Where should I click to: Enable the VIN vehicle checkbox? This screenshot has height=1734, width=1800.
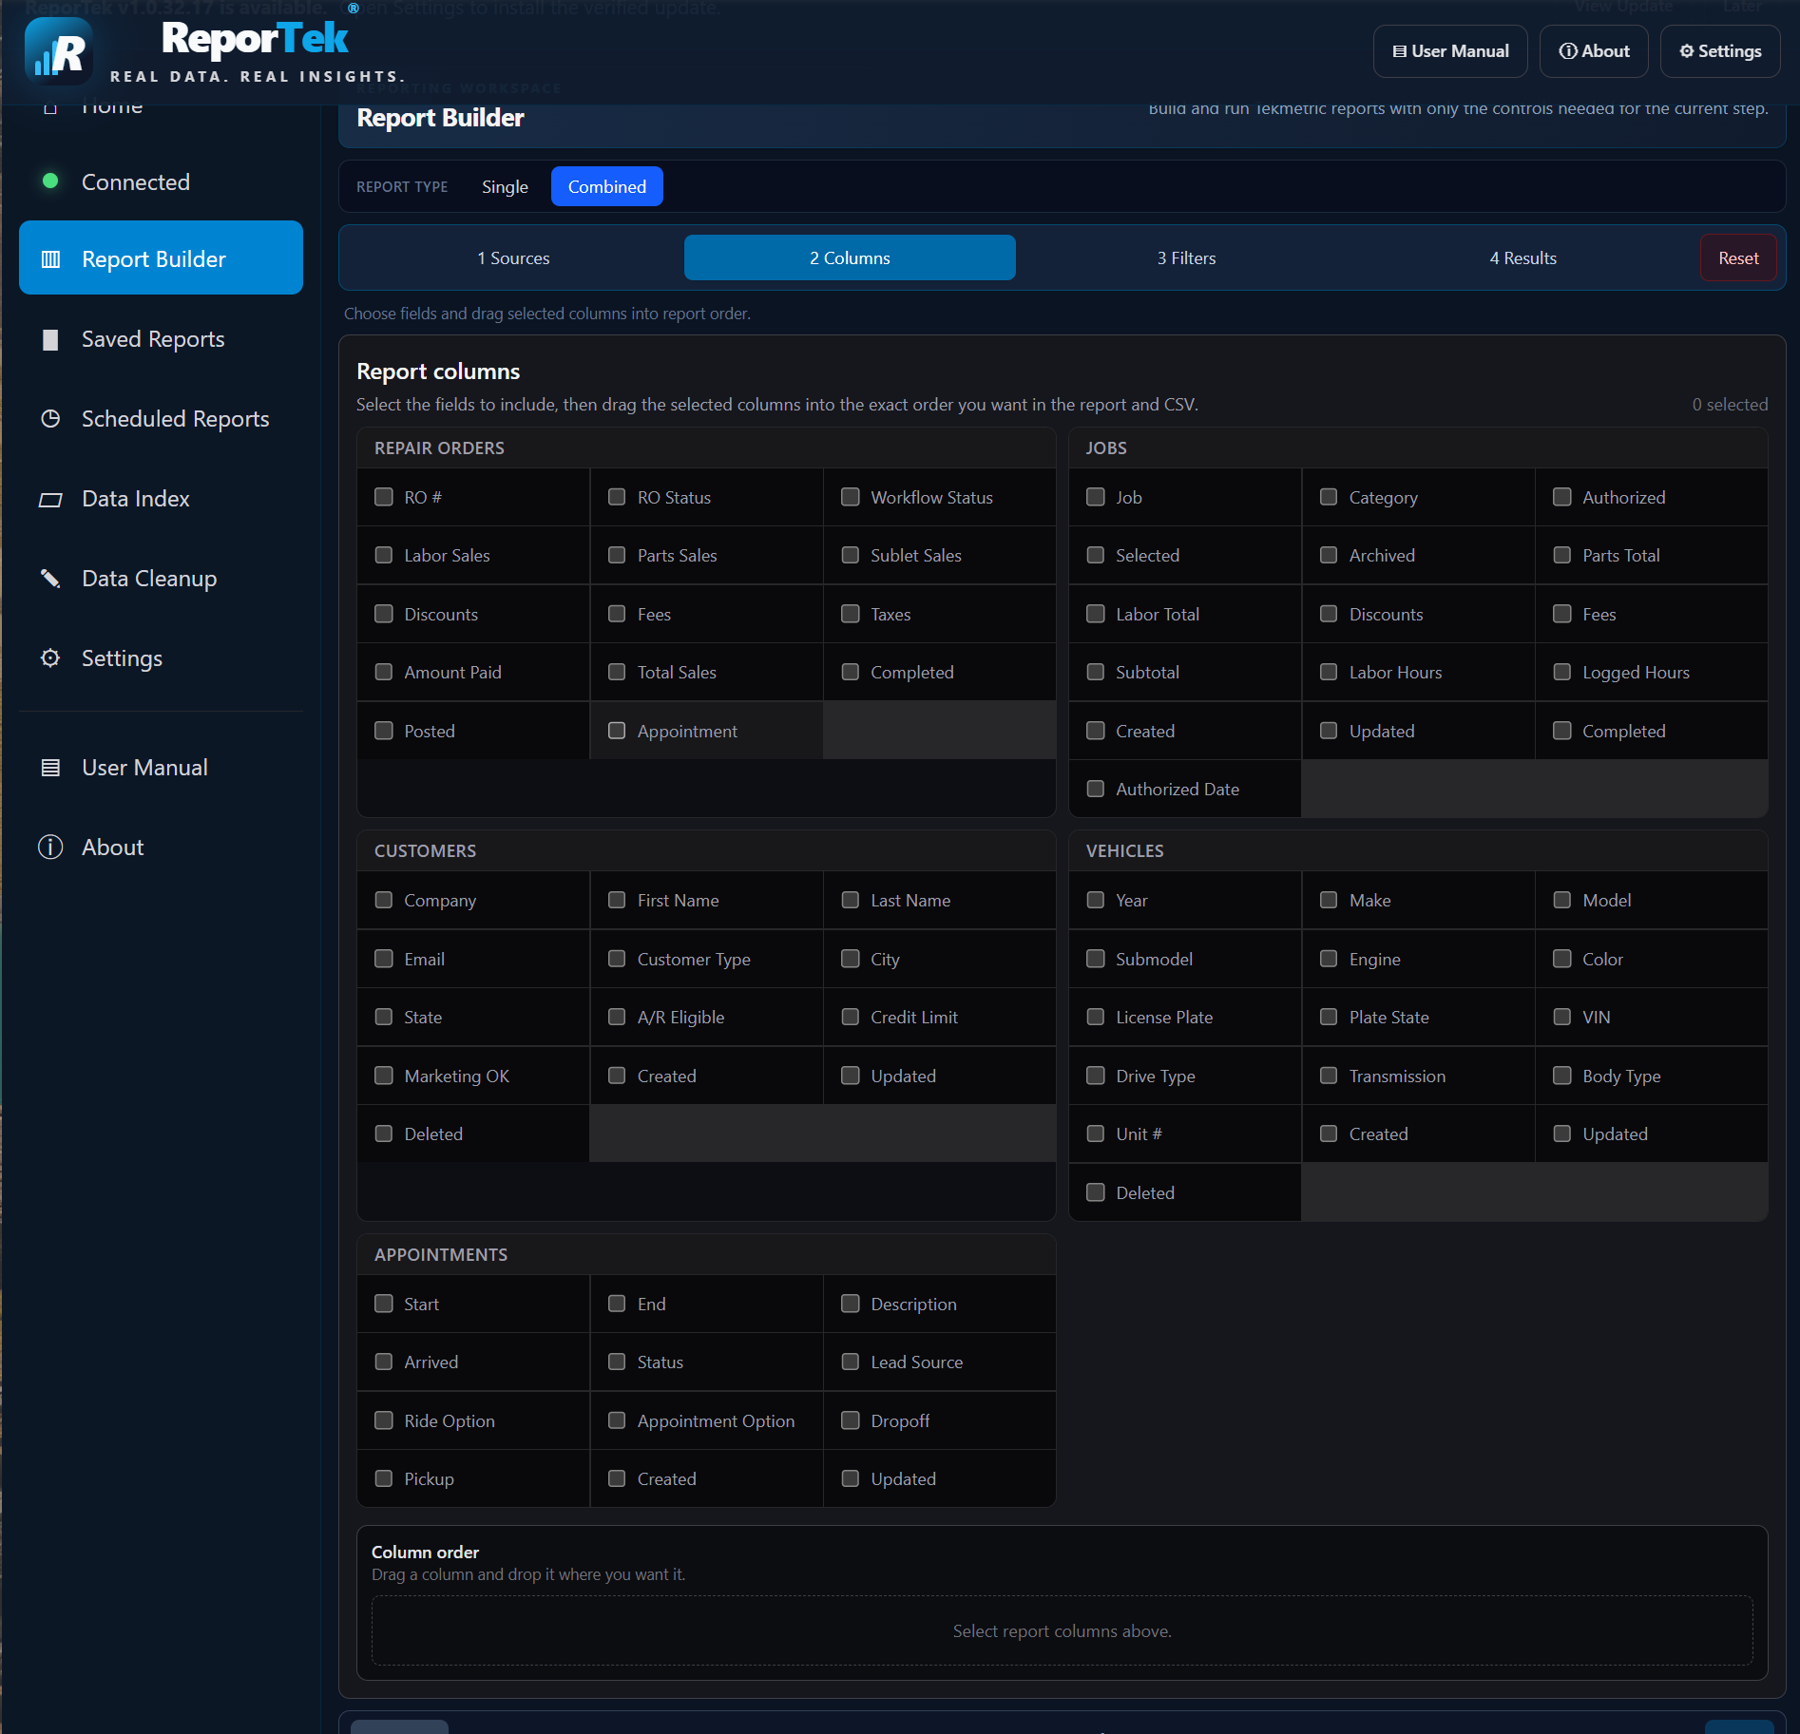1562,1017
